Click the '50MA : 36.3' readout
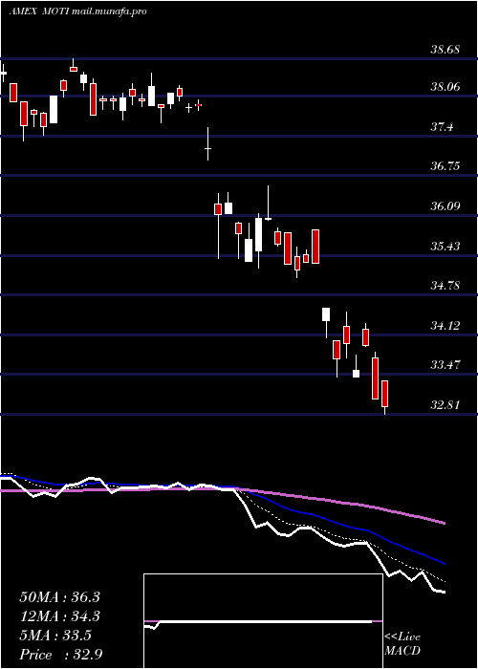This screenshot has height=669, width=478. click(59, 597)
